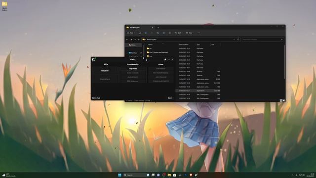
Task: Click the Copy icon in Explorer toolbar
Action: point(146,33)
